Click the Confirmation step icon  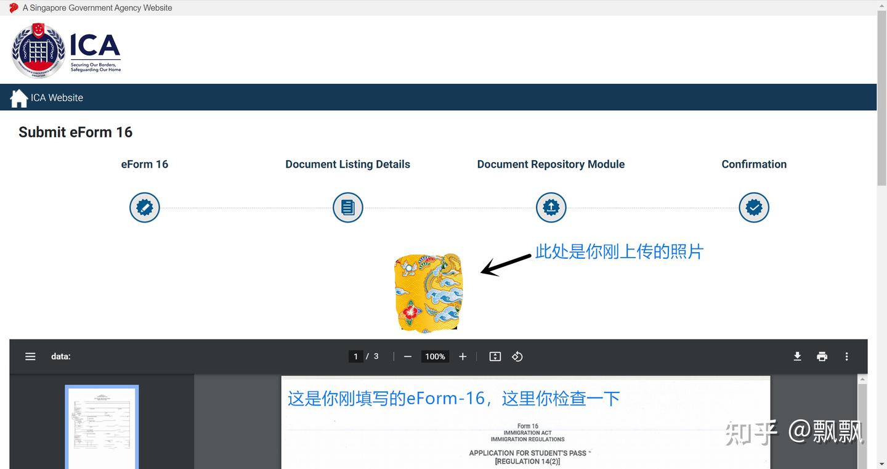tap(754, 208)
